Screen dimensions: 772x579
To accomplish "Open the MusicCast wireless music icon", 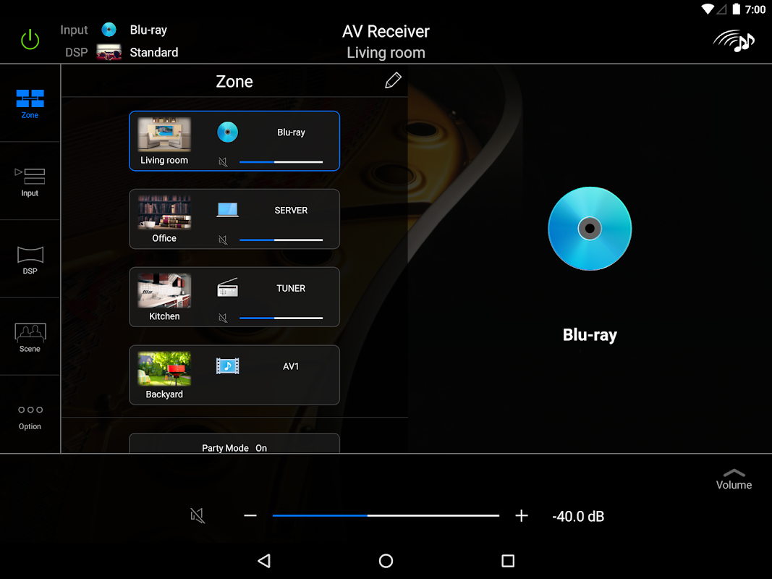I will coord(734,41).
